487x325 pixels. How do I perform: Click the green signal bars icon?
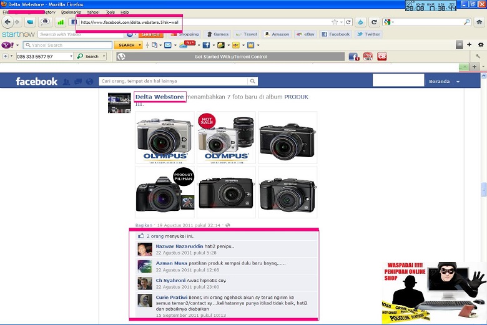61,22
